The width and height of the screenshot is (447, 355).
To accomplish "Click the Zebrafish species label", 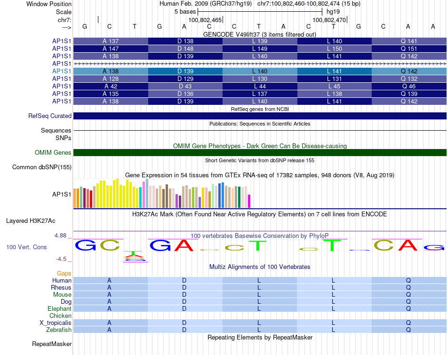I will pyautogui.click(x=59, y=330).
